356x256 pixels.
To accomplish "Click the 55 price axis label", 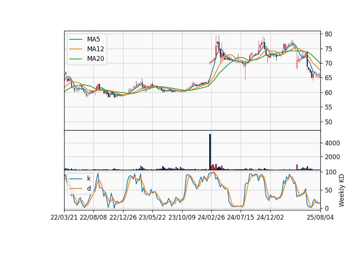I will click(x=328, y=107).
